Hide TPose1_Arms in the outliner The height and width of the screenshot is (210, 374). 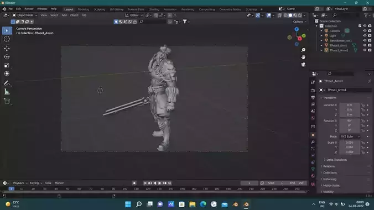click(x=365, y=45)
